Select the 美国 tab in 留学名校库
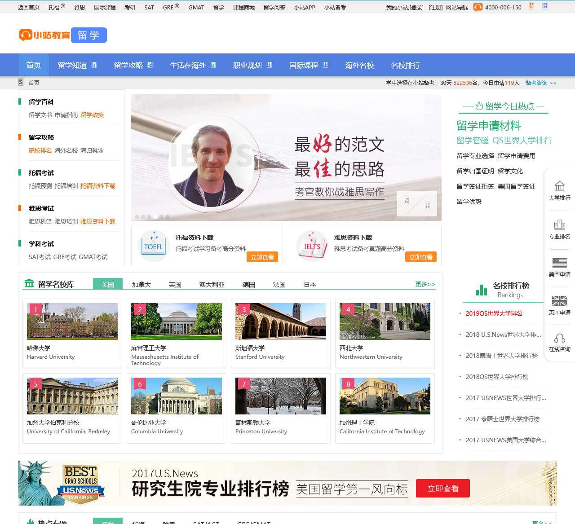 click(x=108, y=284)
